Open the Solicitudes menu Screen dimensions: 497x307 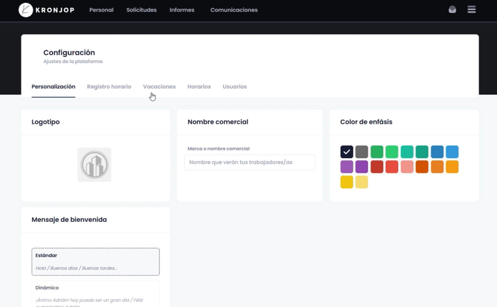[x=141, y=10]
